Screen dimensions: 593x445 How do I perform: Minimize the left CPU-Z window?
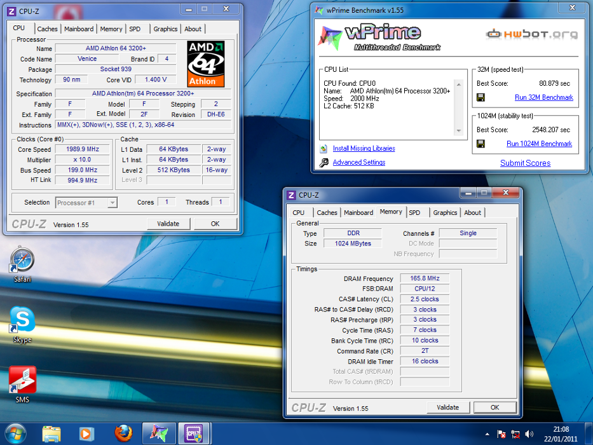(x=189, y=9)
